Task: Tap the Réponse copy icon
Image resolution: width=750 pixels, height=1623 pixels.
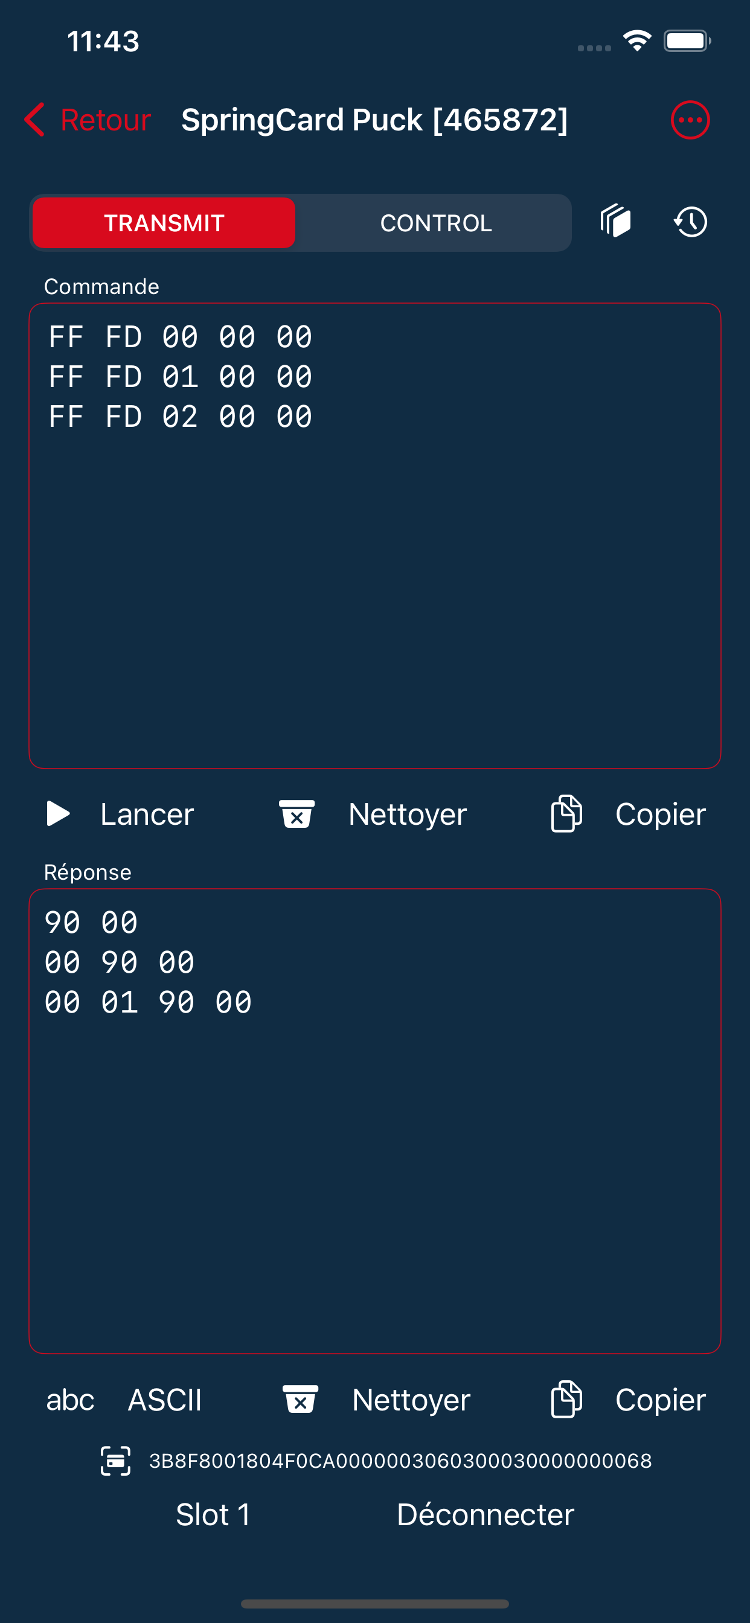Action: click(x=566, y=1400)
